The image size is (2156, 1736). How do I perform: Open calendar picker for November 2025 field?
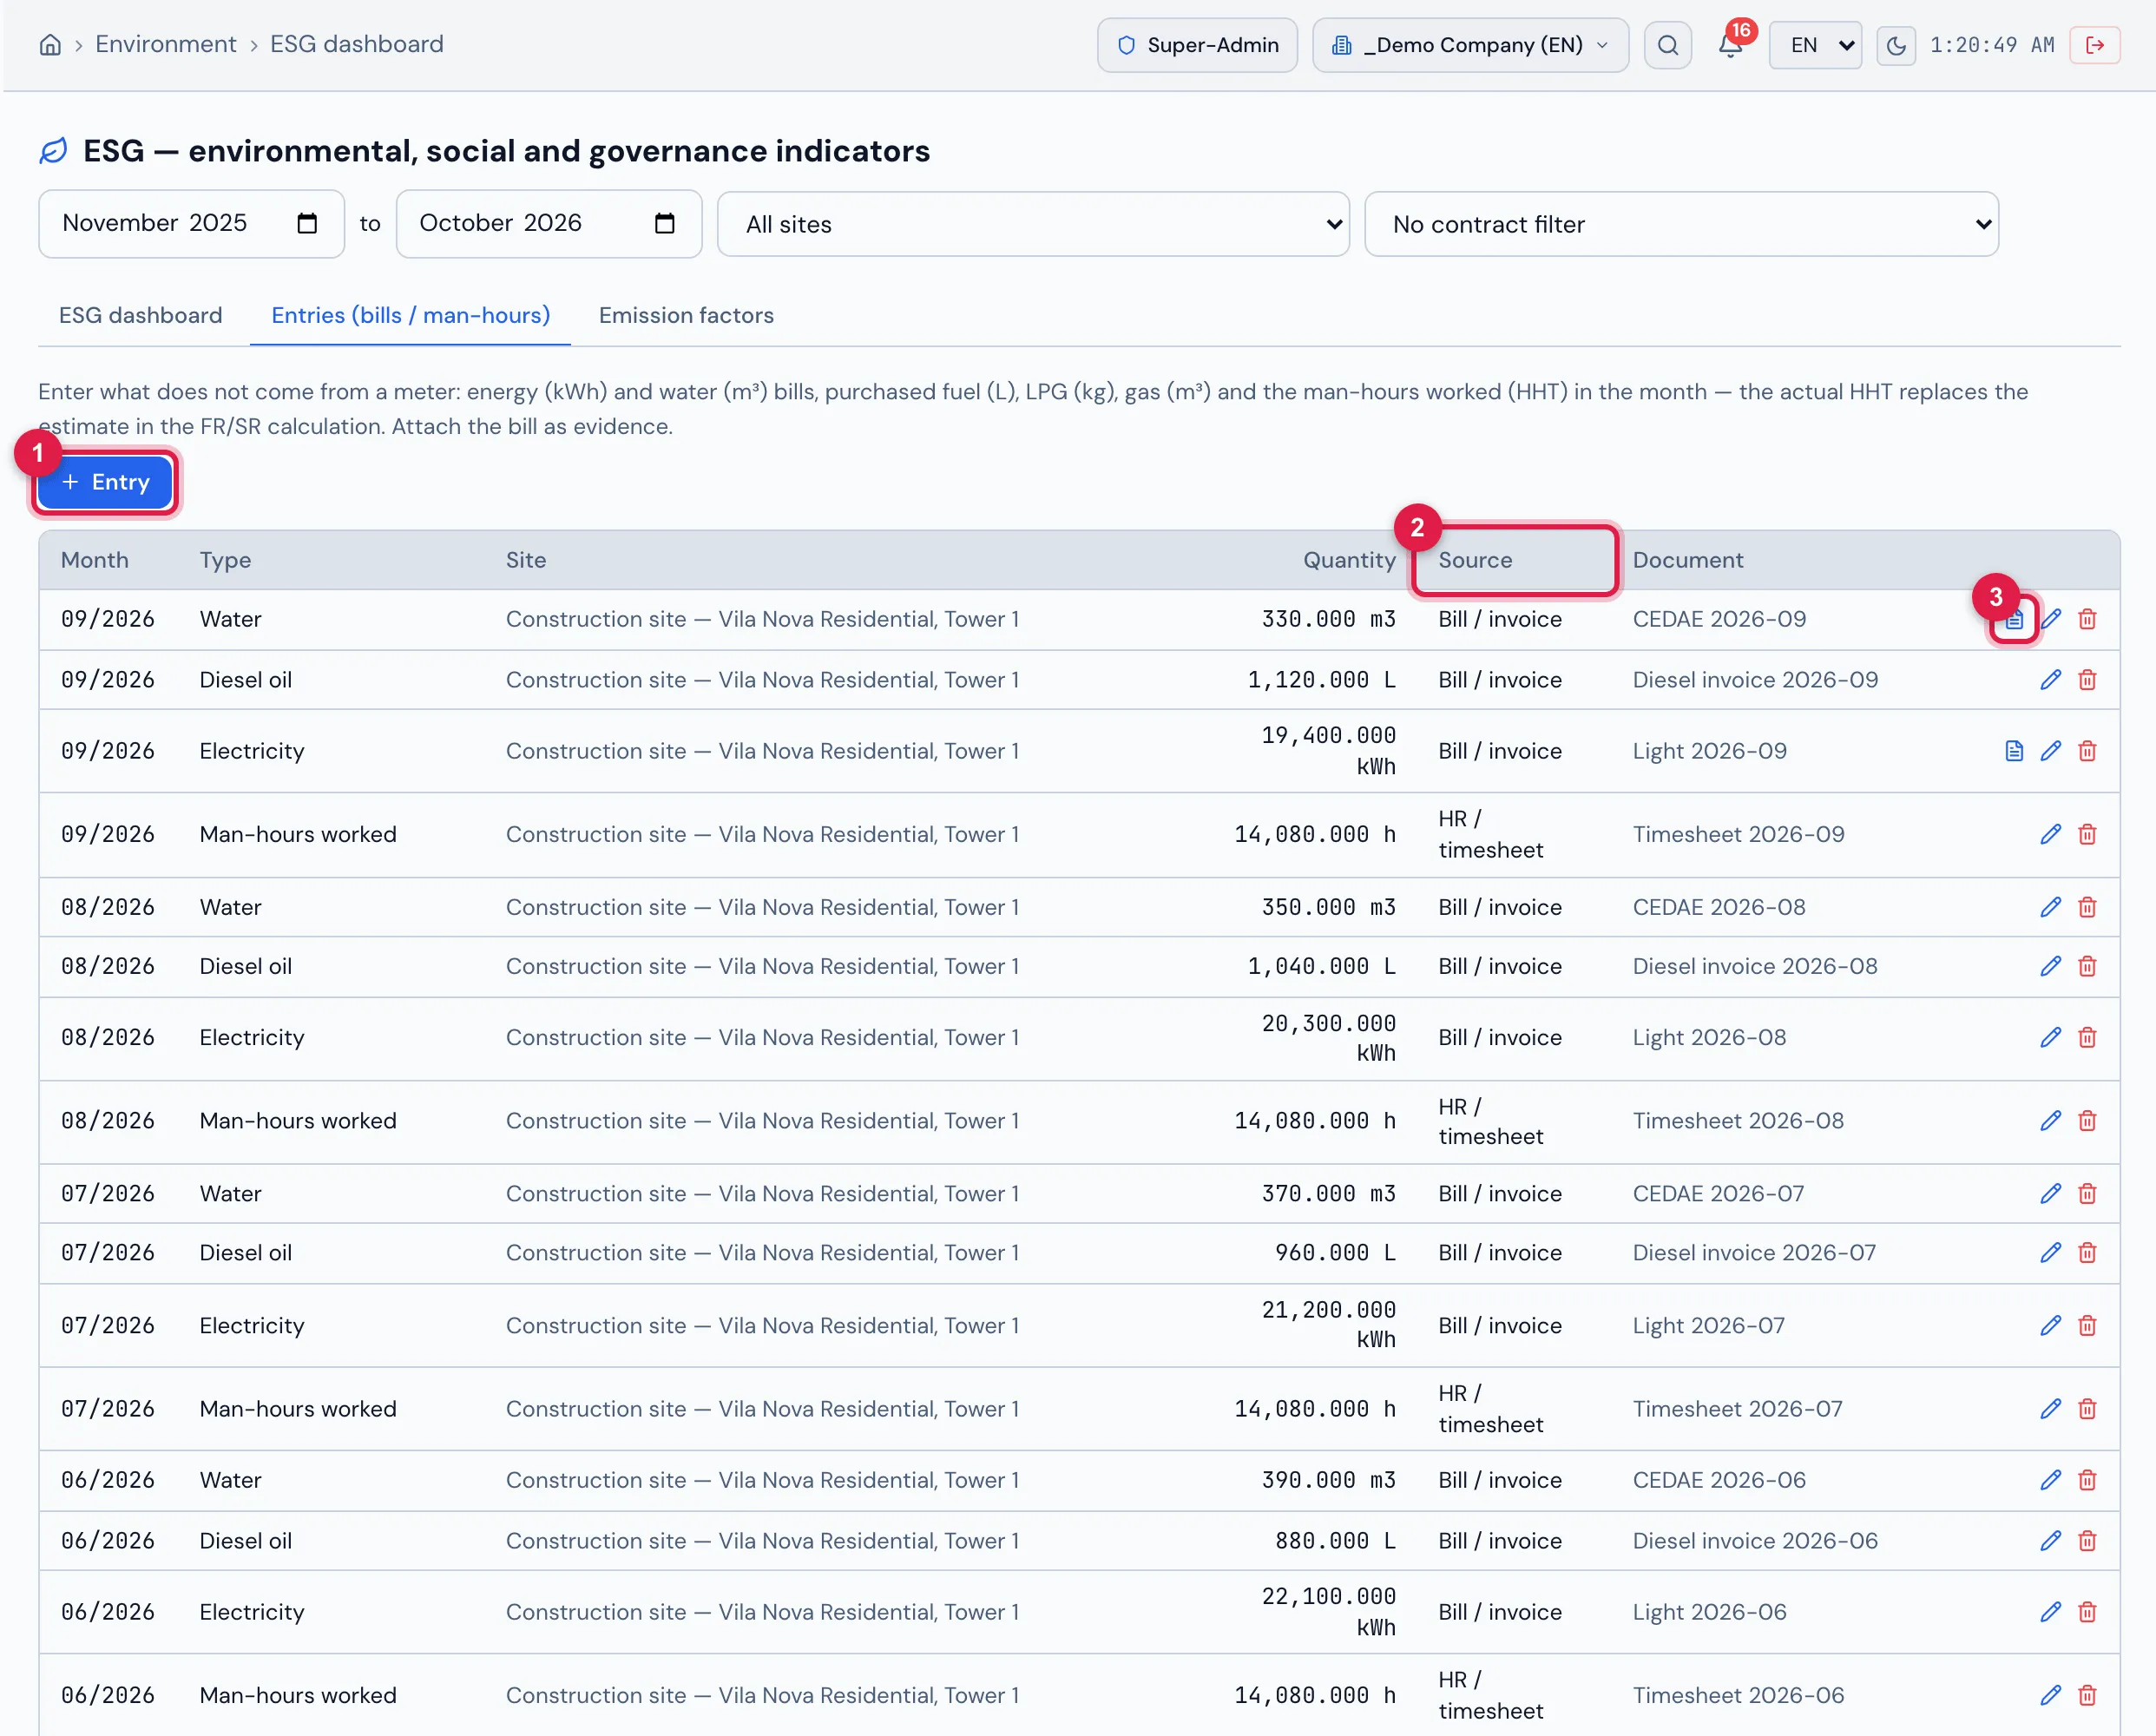point(307,223)
